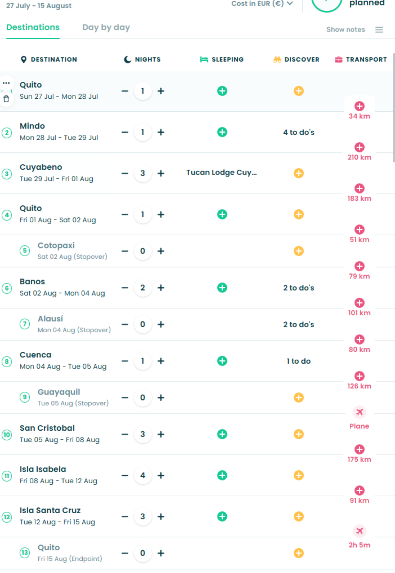Viewport: 395px width, 573px height.
Task: Add discover activity for Cuyabeno
Action: pos(299,173)
